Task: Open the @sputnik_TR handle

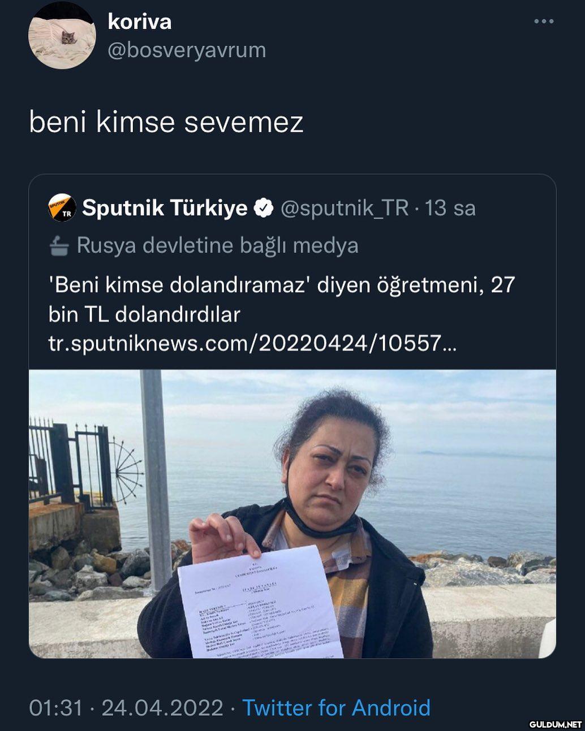Action: 344,208
